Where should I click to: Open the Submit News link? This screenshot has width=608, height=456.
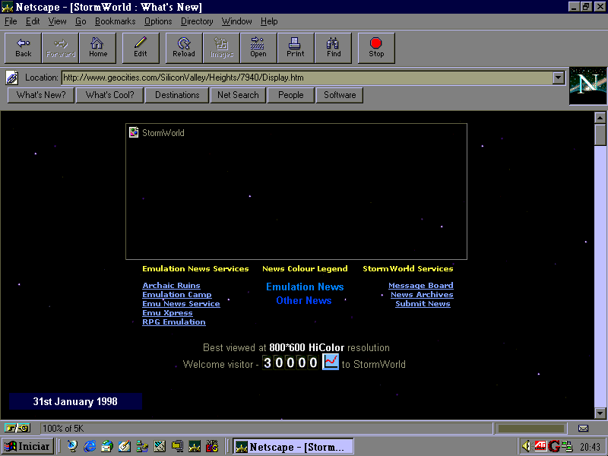tap(423, 303)
